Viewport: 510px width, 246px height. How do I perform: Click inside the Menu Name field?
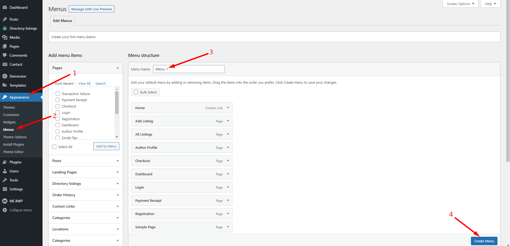[189, 69]
